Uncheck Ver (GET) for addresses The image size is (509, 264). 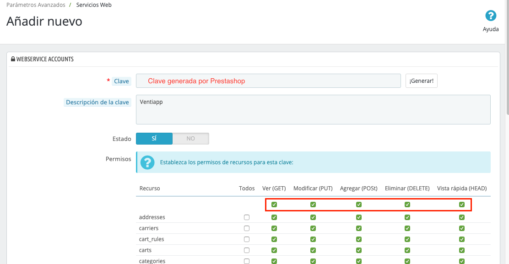click(x=274, y=217)
